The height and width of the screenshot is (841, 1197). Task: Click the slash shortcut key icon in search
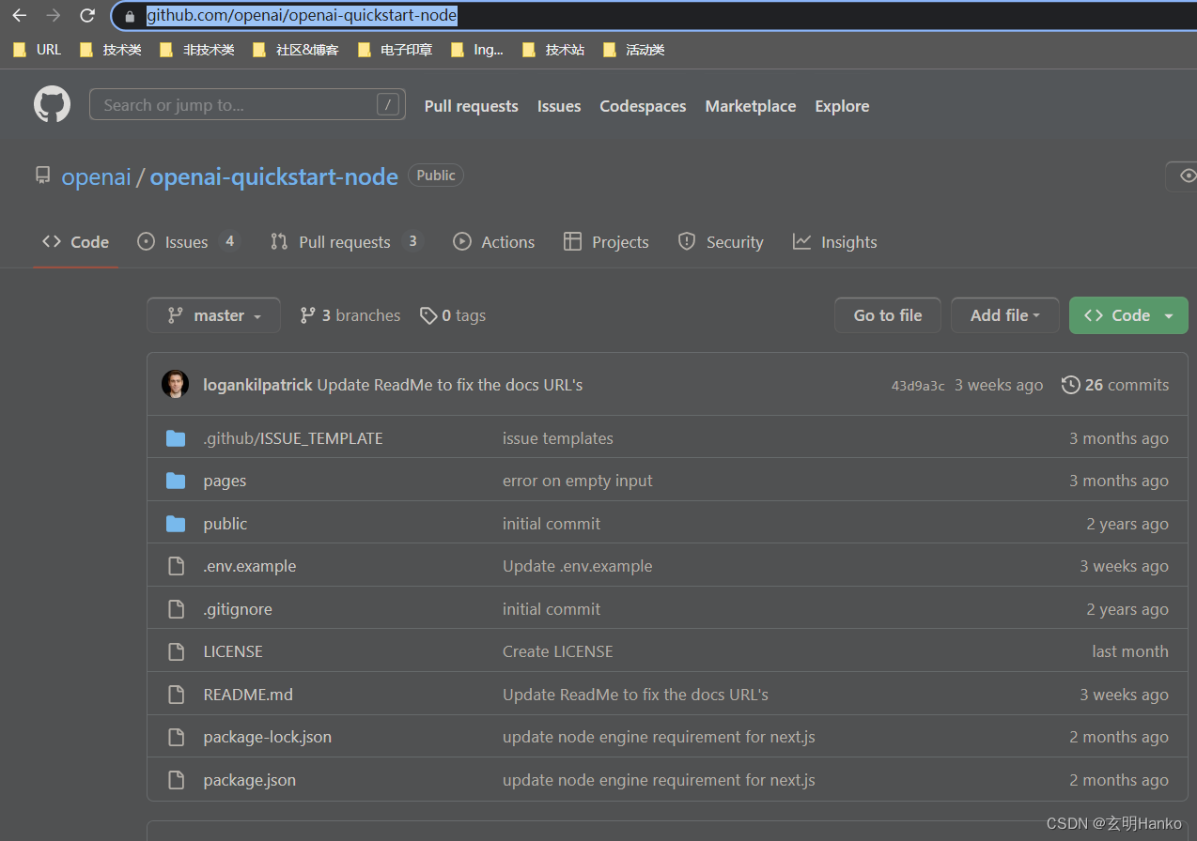tap(388, 104)
